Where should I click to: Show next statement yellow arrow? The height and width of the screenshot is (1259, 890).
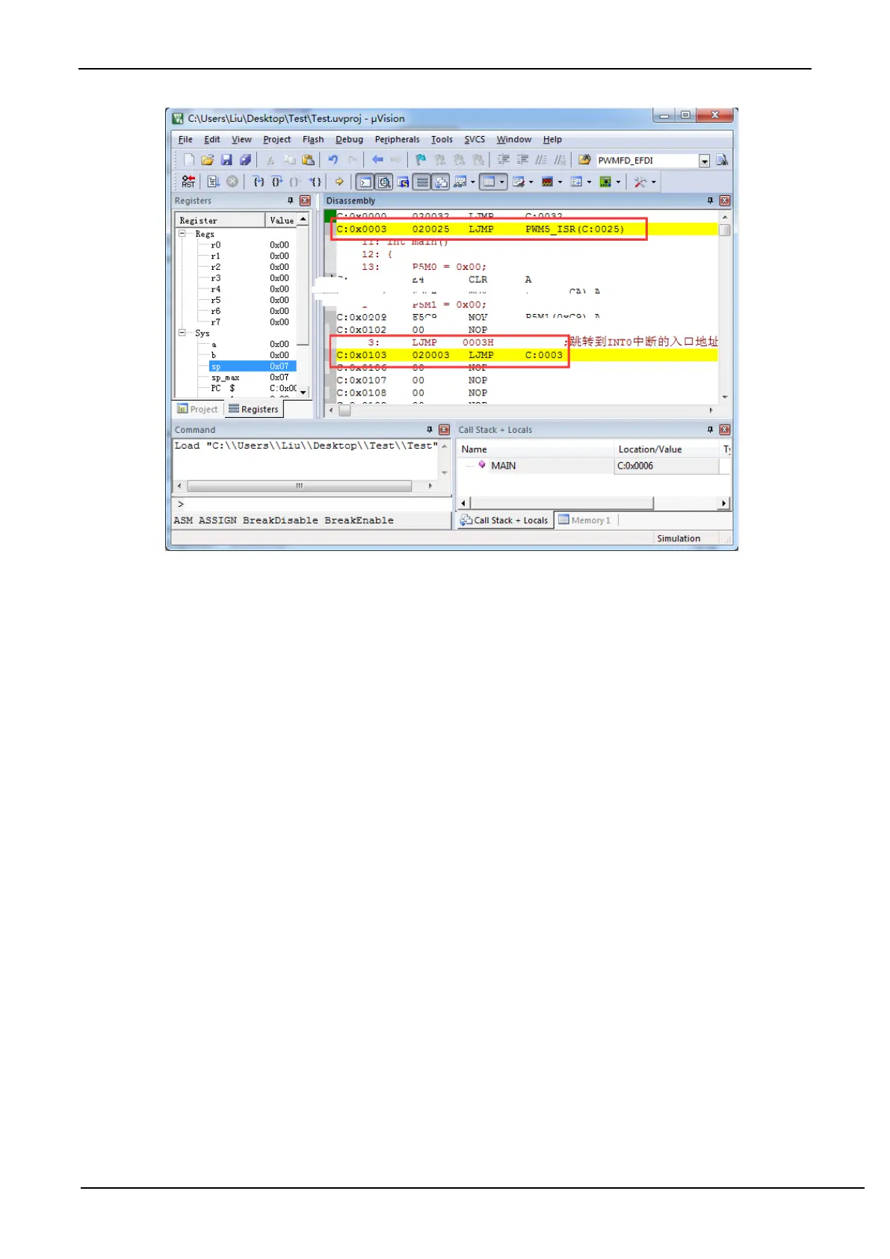click(x=339, y=182)
